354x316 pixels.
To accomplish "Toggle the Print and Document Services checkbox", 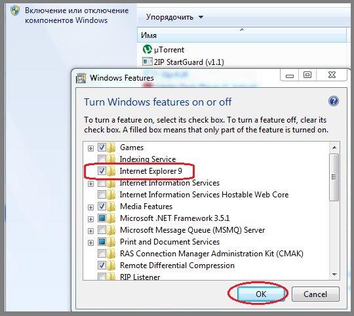I will pos(102,242).
